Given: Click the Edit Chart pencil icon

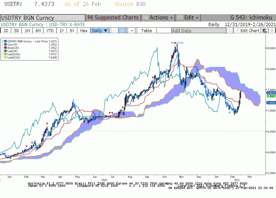Looking at the screenshot, I should pos(237,31).
